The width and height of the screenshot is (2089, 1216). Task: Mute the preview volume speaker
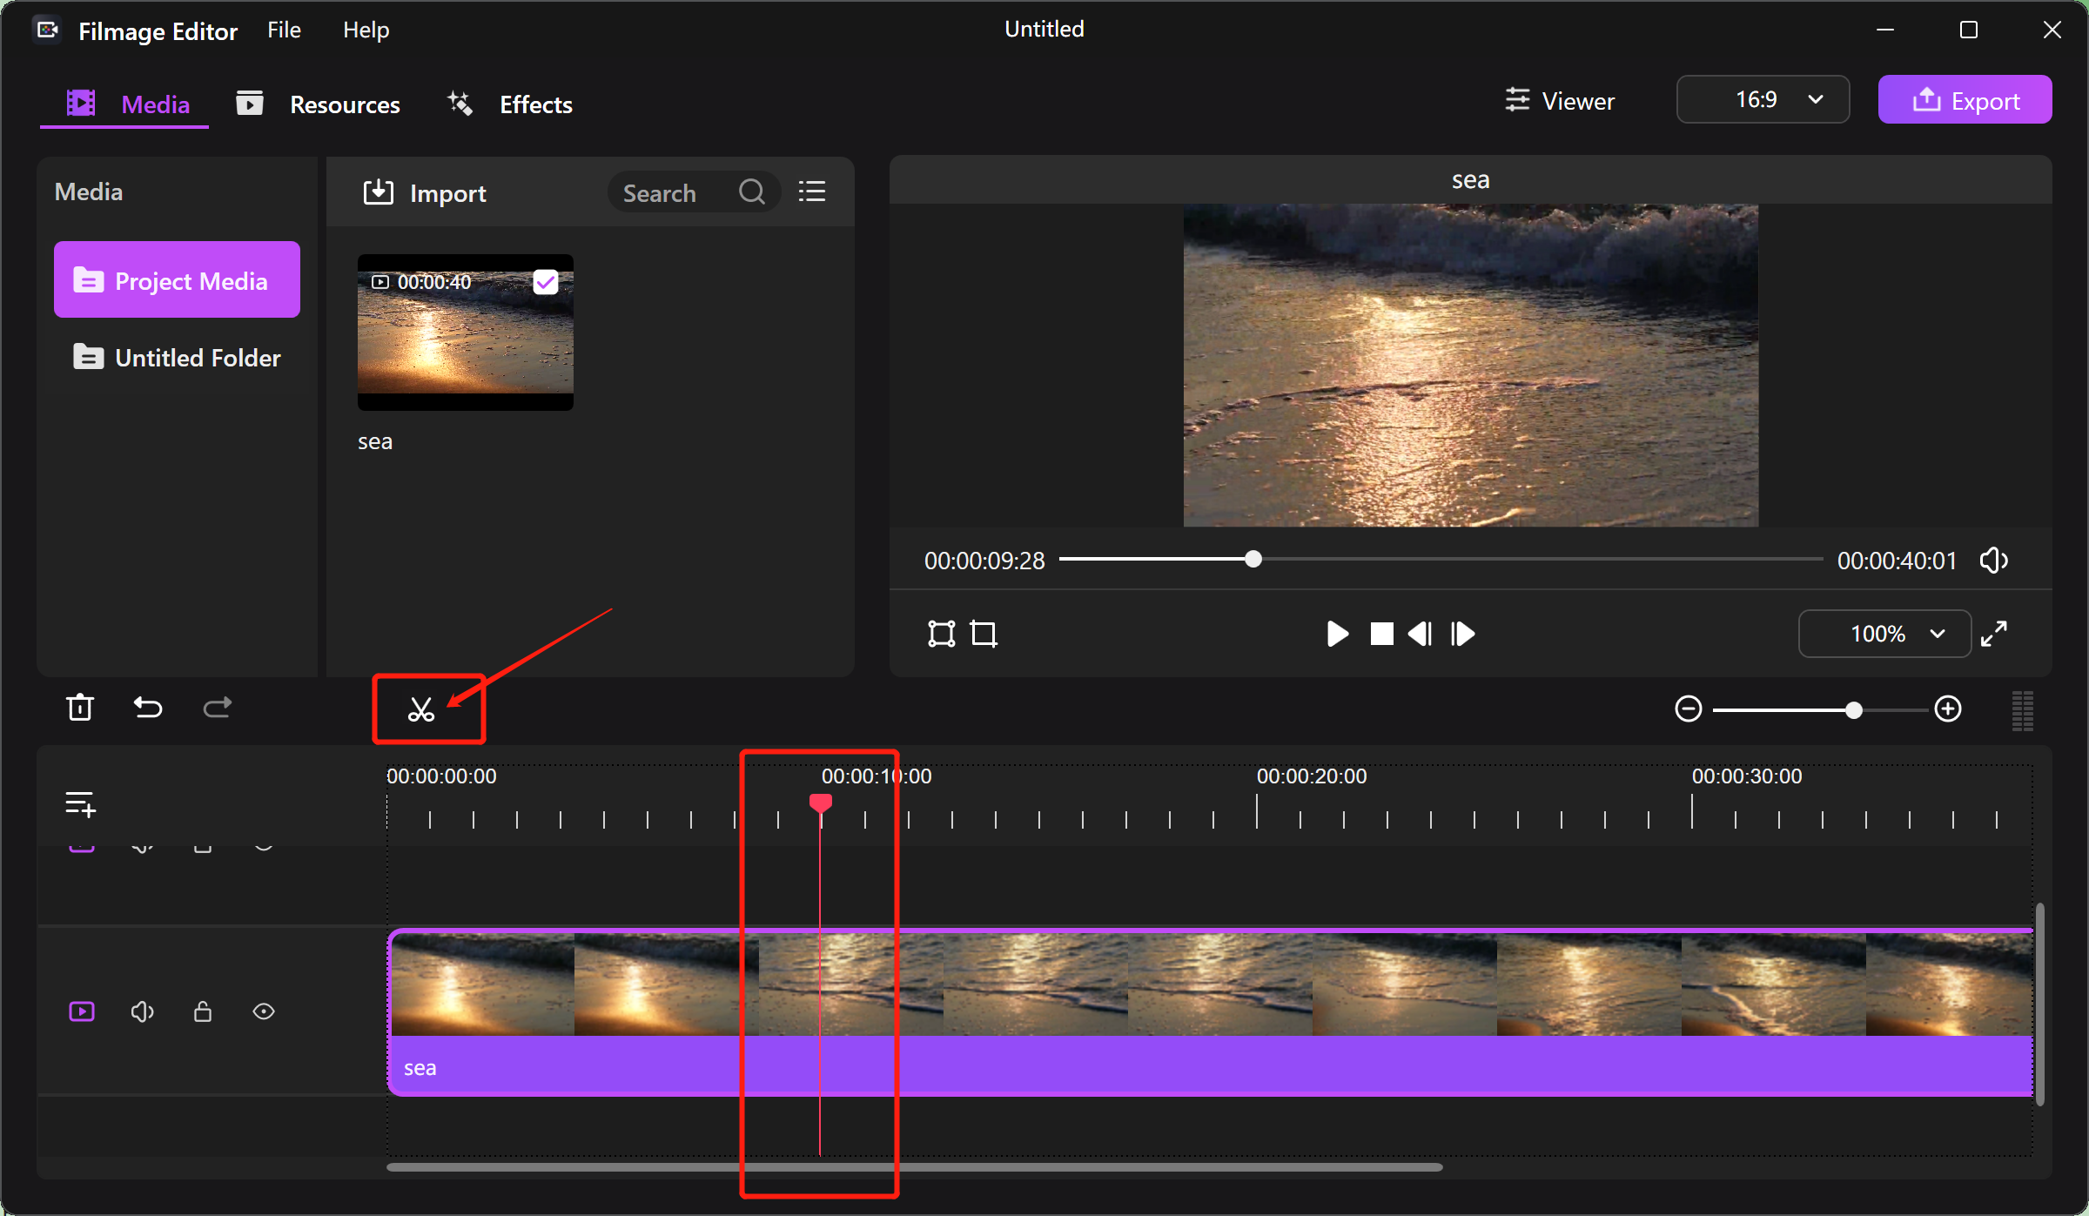click(x=1994, y=560)
